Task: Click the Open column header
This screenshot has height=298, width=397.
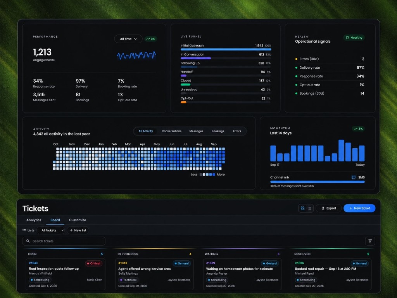Action: click(x=32, y=254)
